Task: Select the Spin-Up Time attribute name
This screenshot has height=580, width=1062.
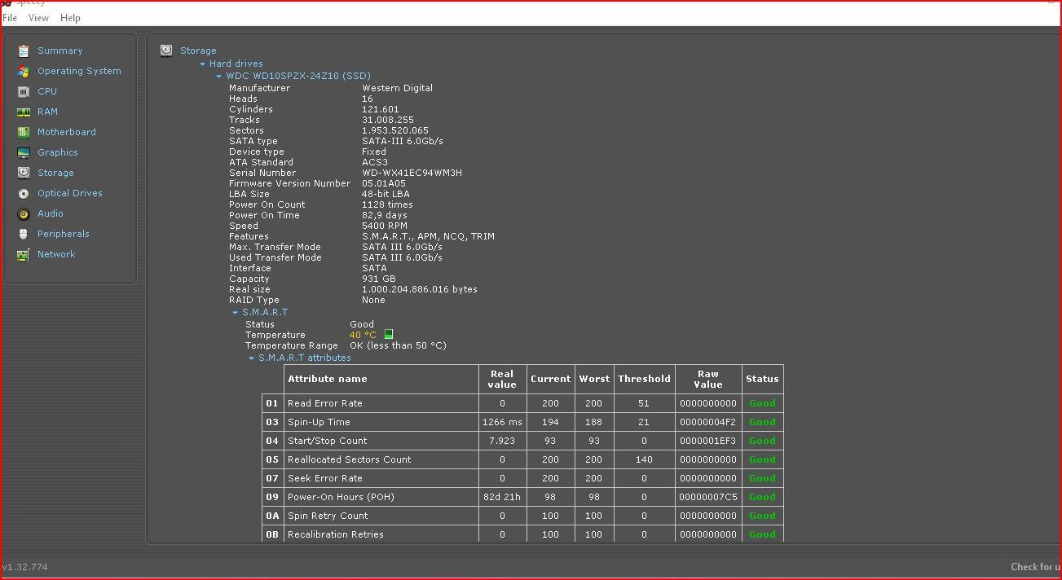Action: click(319, 422)
